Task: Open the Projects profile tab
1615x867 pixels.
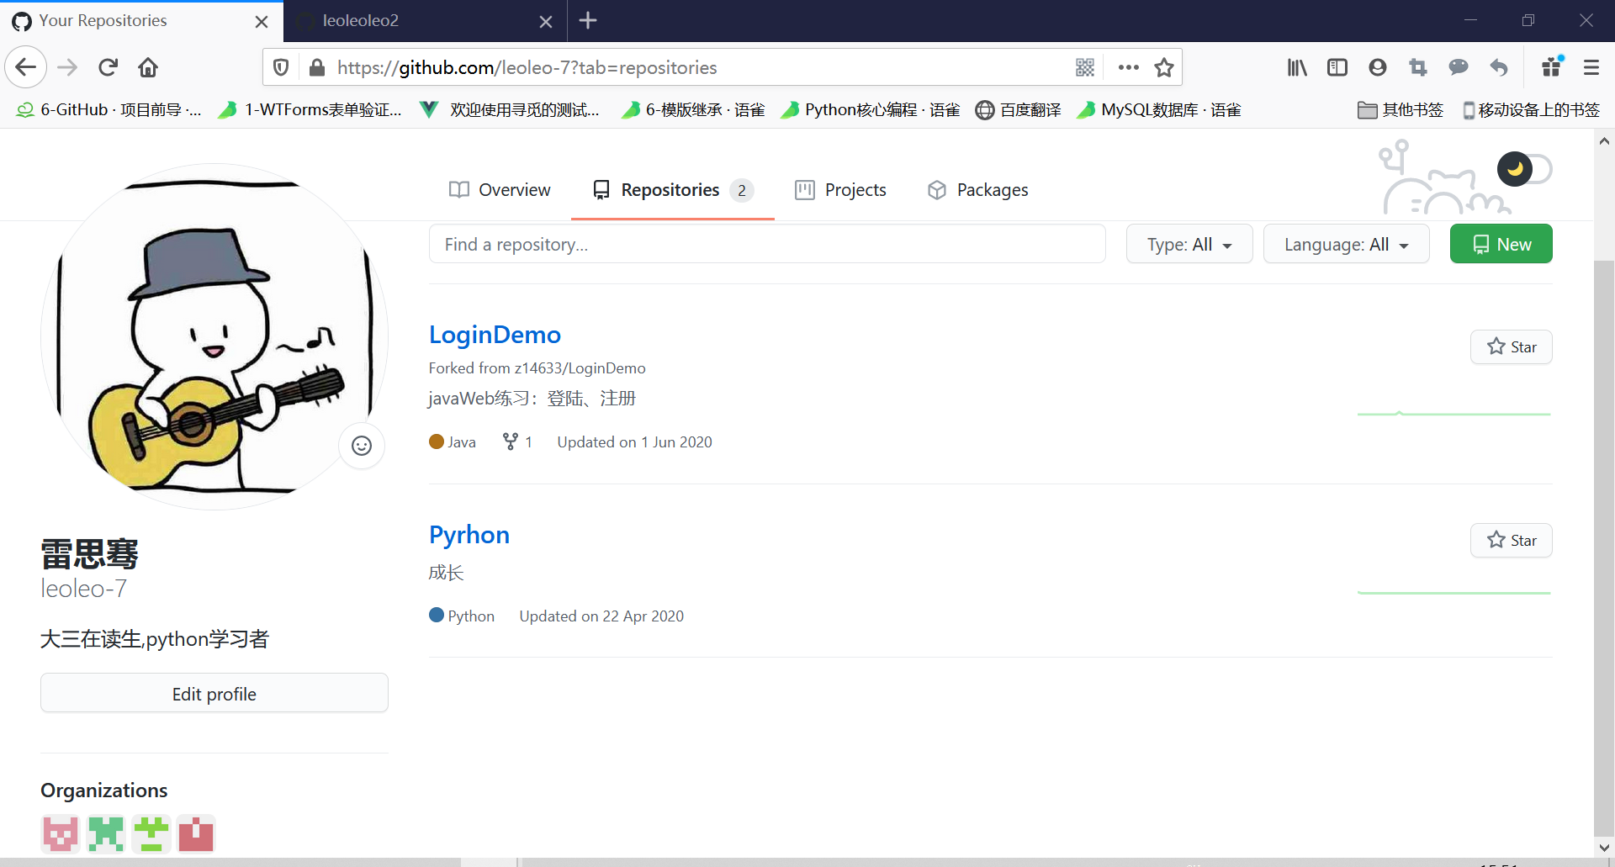Action: click(x=840, y=190)
